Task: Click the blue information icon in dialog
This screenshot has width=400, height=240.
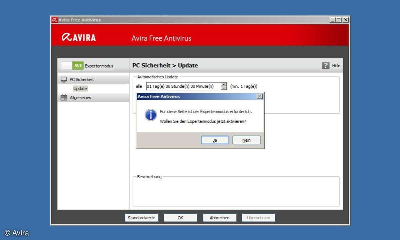Action: pos(150,115)
